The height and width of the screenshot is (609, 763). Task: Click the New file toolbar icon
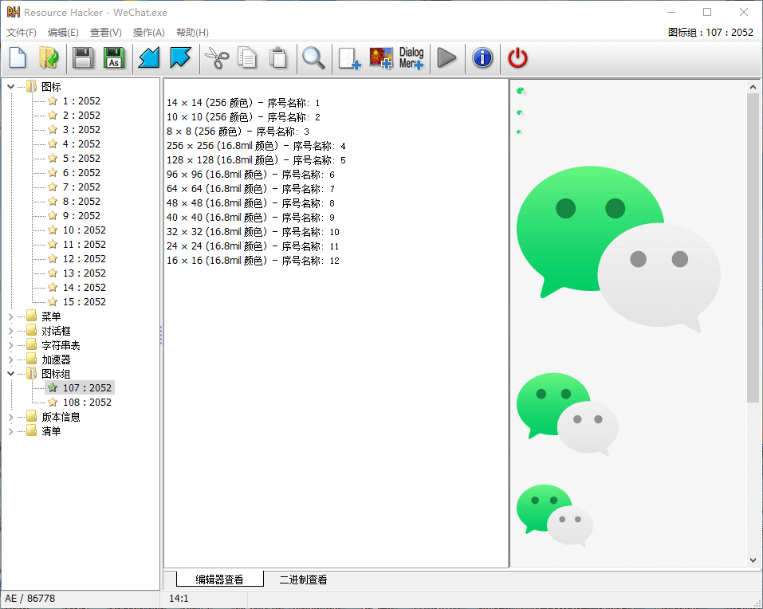point(18,58)
